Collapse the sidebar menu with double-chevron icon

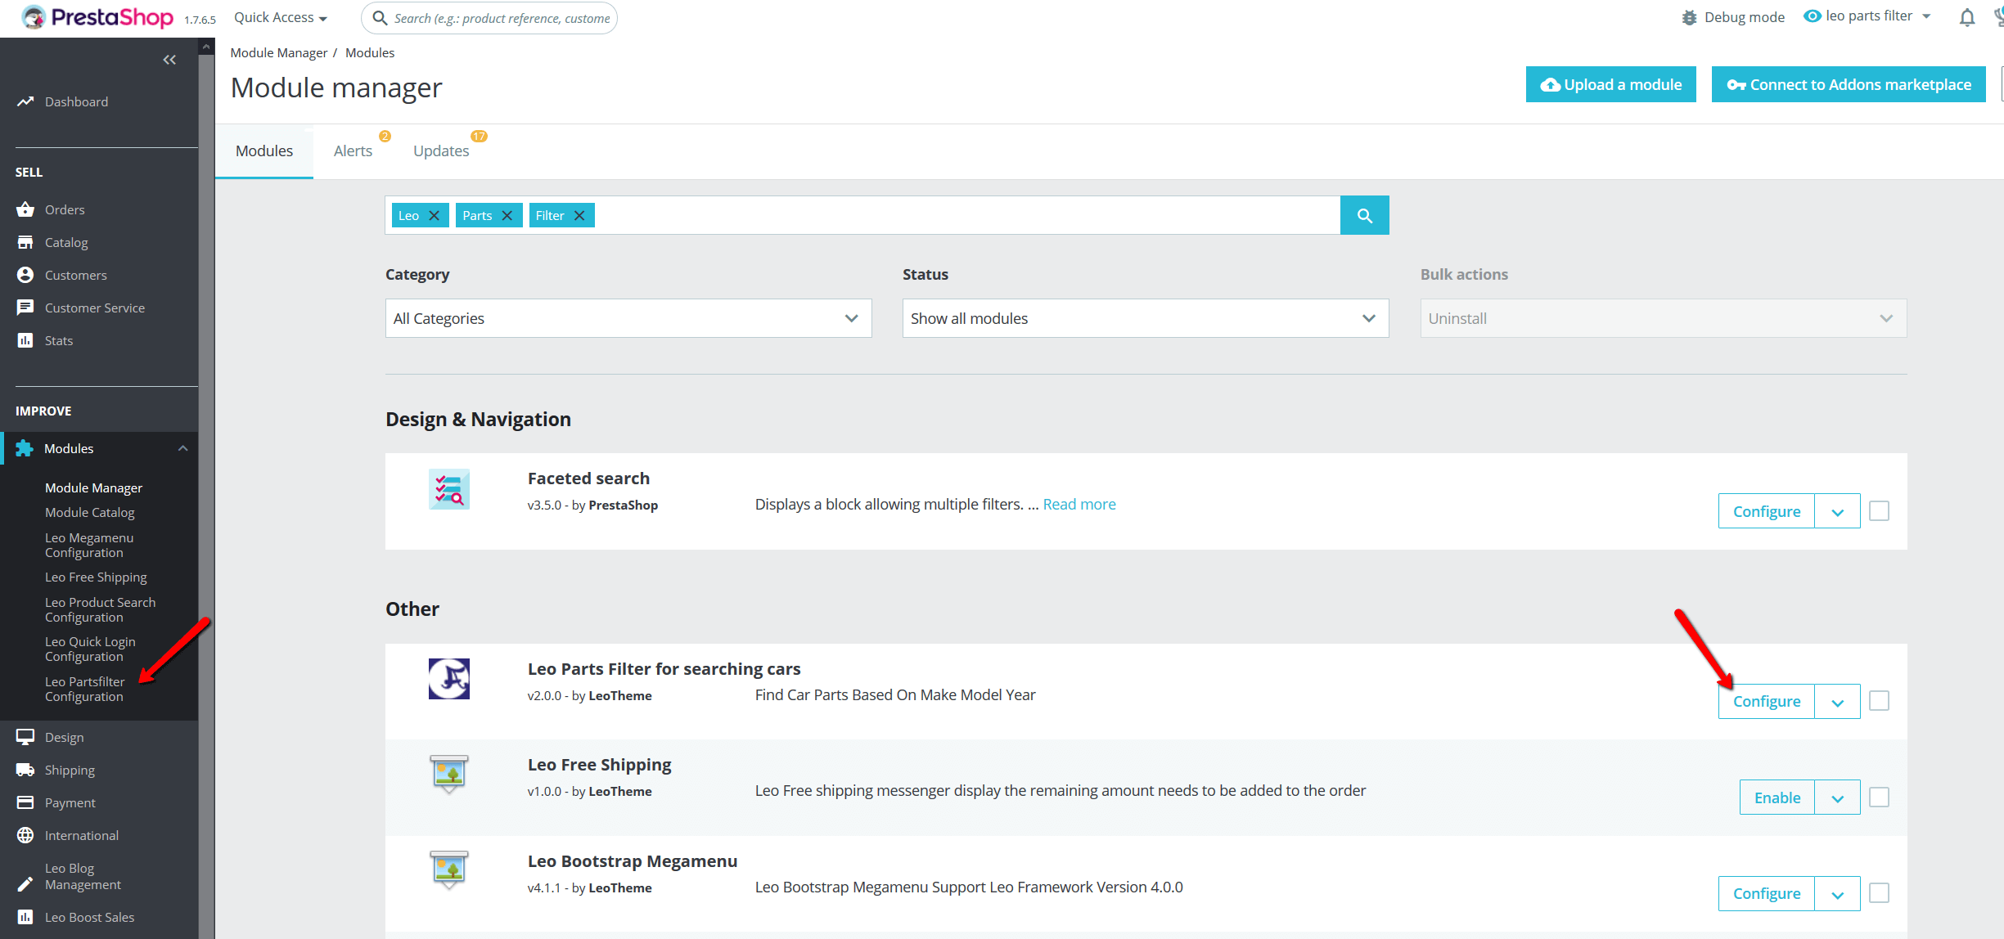click(x=169, y=60)
